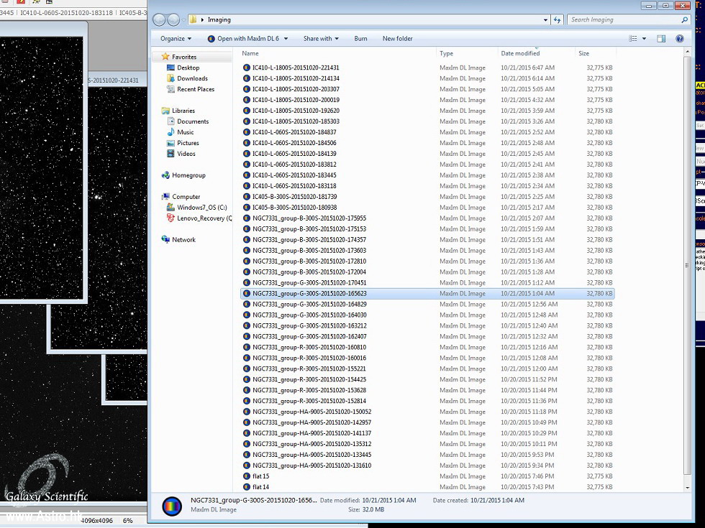The image size is (705, 528).
Task: Select the MaxIm DL icon for flat 15
Action: [x=247, y=476]
